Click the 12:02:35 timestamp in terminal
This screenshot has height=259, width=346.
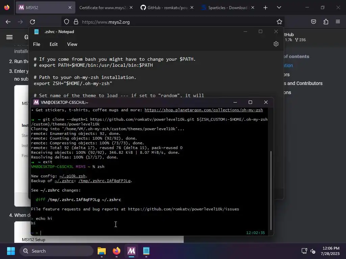pyautogui.click(x=255, y=233)
